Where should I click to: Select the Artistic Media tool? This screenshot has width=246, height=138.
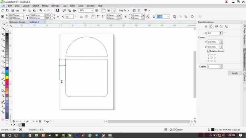click(3, 51)
